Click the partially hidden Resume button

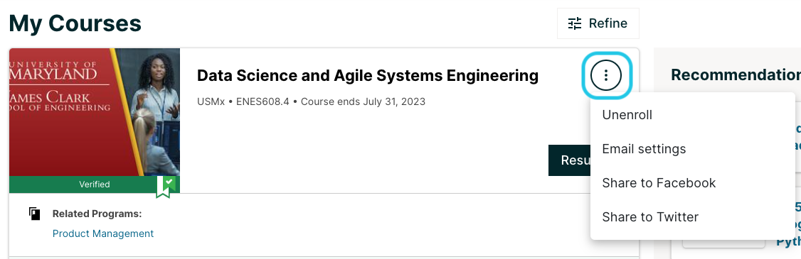tap(570, 160)
